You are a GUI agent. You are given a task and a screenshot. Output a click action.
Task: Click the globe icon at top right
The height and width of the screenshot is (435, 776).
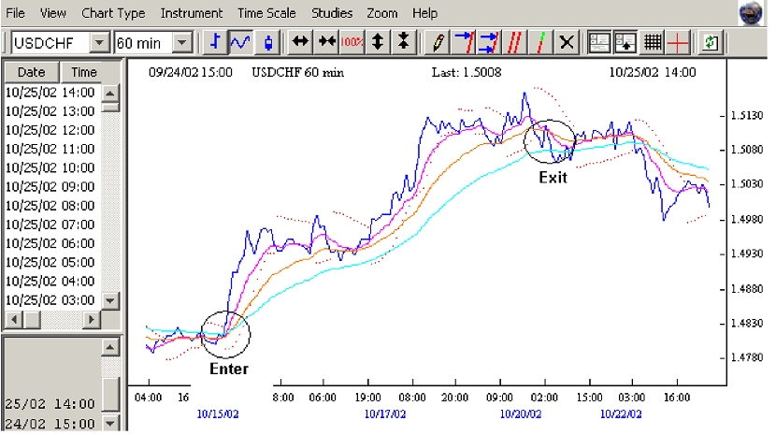[x=750, y=13]
